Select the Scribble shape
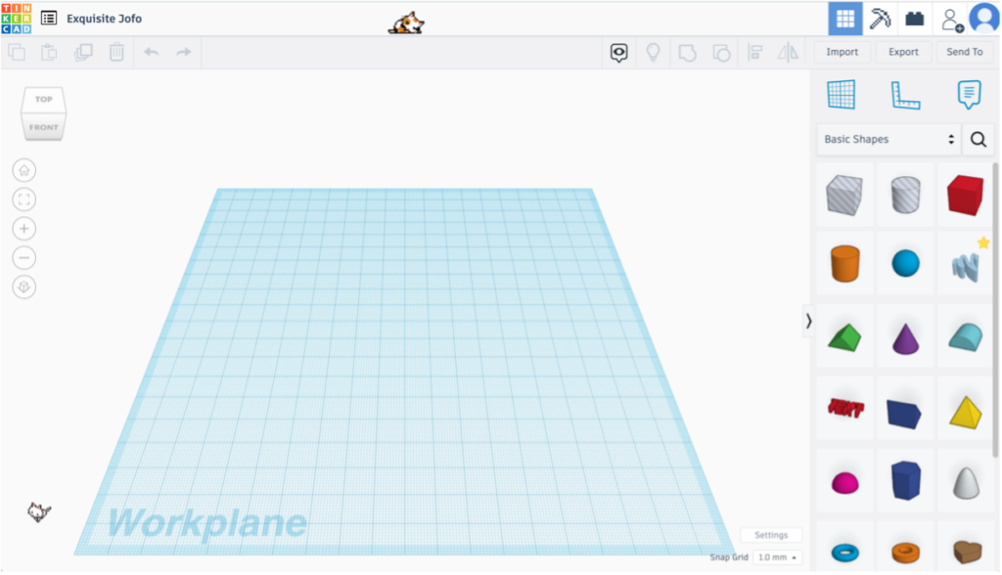1002x575 pixels. point(965,267)
